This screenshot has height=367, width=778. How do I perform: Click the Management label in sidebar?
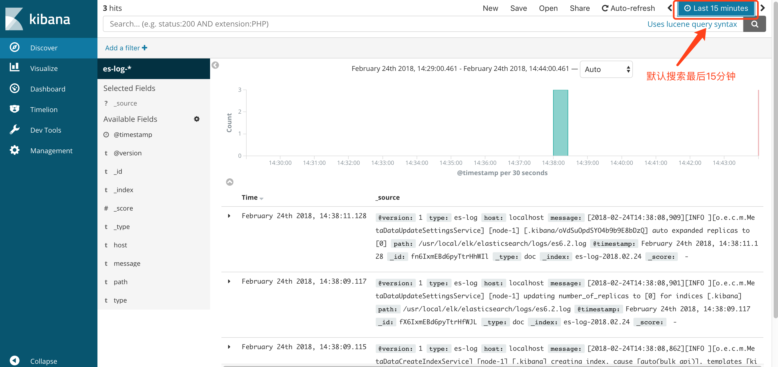point(51,150)
